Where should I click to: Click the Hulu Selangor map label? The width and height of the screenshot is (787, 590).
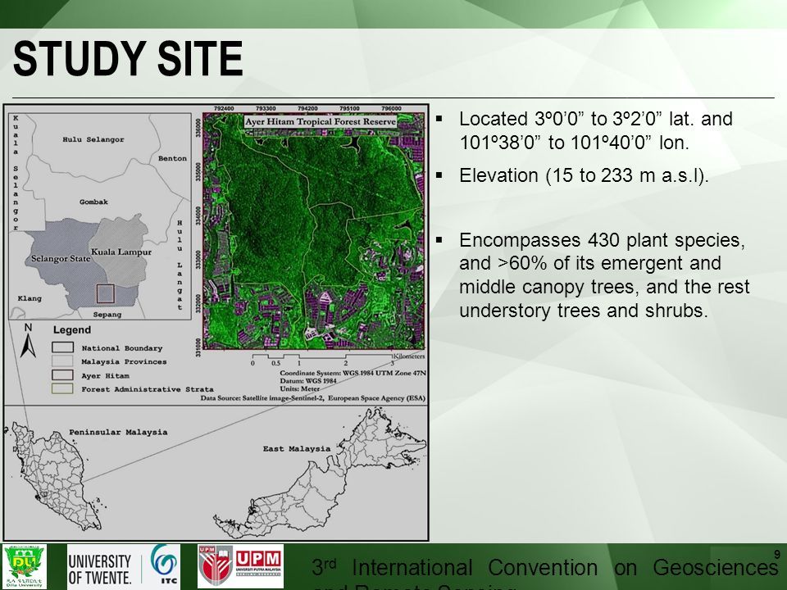click(x=93, y=139)
